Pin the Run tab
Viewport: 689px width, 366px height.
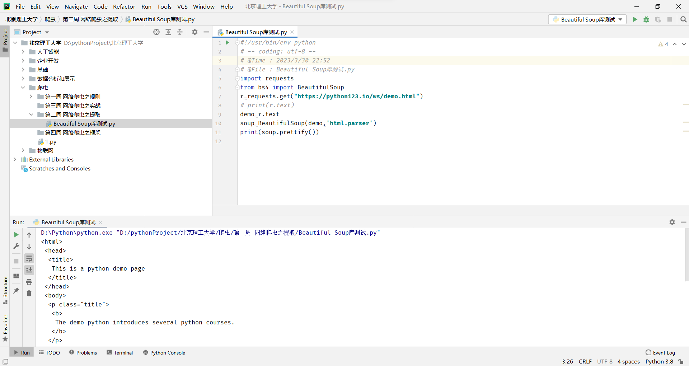(x=16, y=291)
